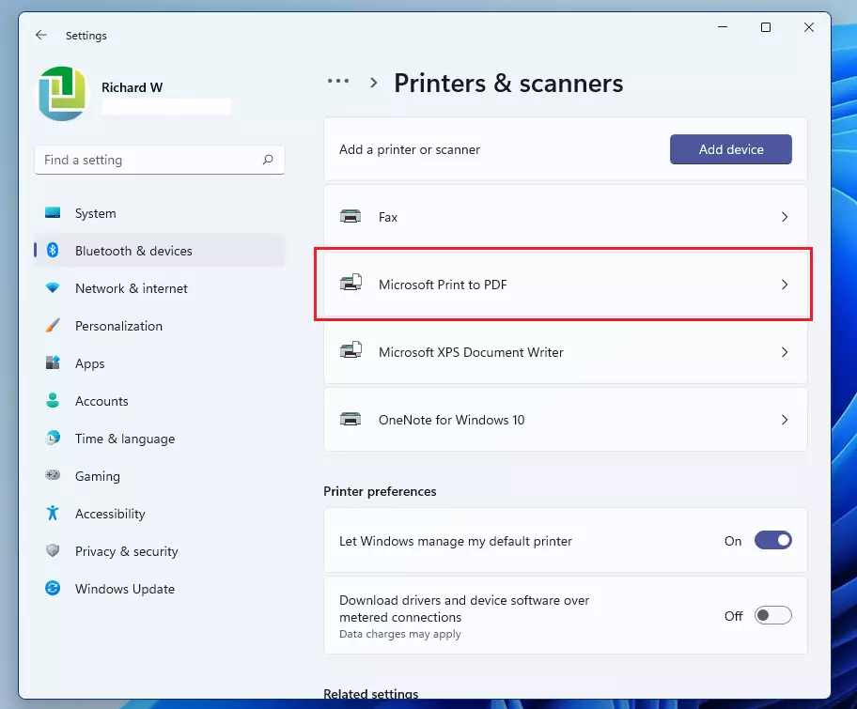This screenshot has width=857, height=709.
Task: Turn off Let Windows manage default printer
Action: [x=772, y=540]
